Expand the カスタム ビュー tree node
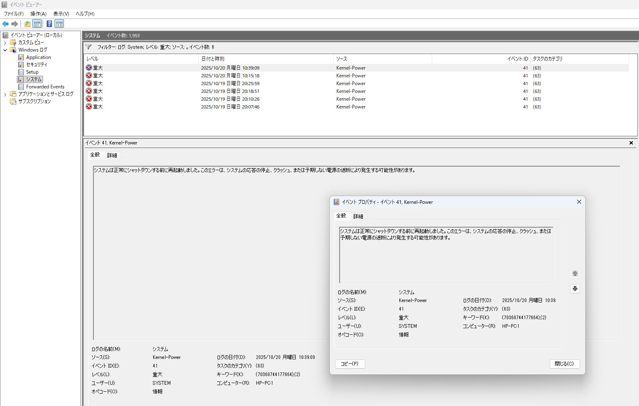Viewport: 639px width, 406px height. [x=5, y=43]
